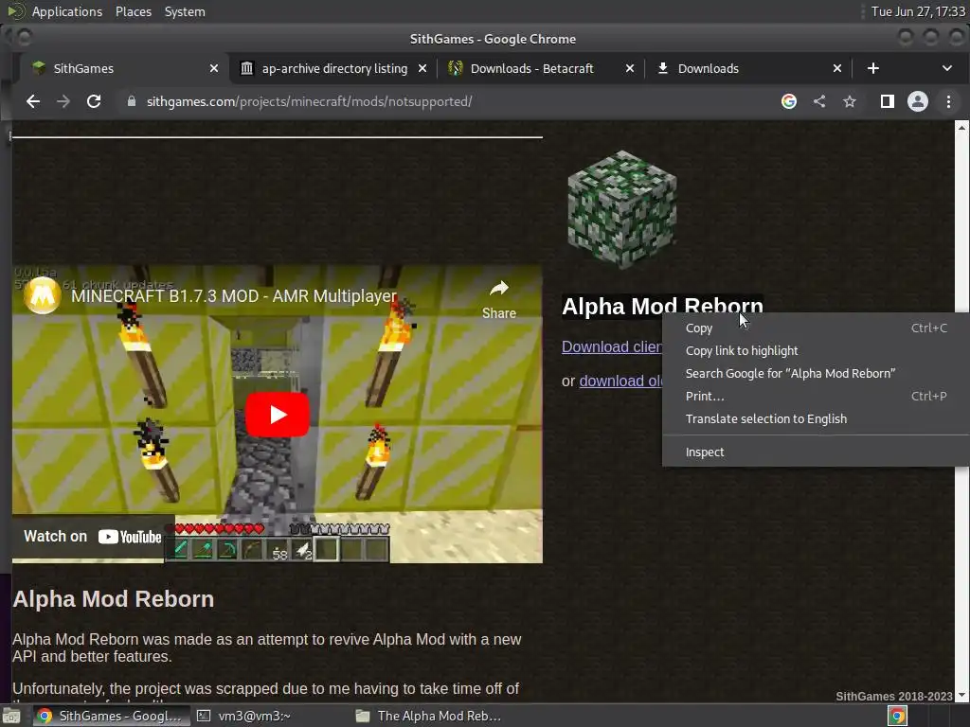The width and height of the screenshot is (970, 727).
Task: Reload the current page
Action: coord(94,101)
